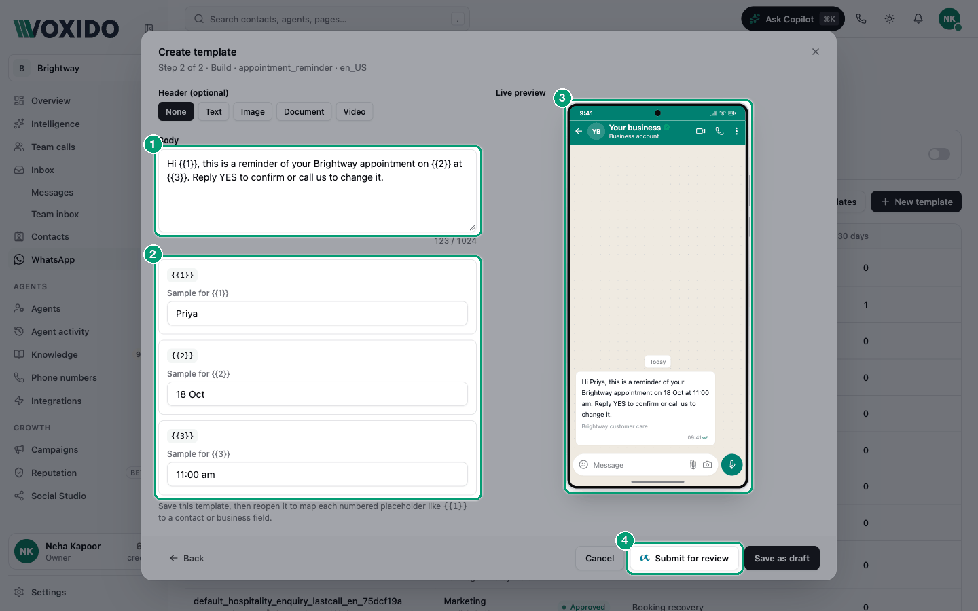This screenshot has width=978, height=611.
Task: Click into the template Body text area
Action: coord(318,191)
